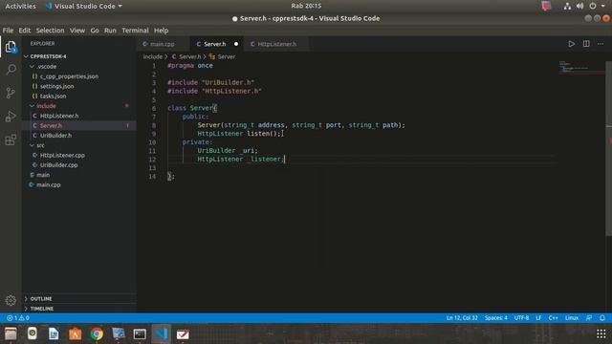Open the Extensions view
Screen dimensions: 612x344
coord(11,140)
